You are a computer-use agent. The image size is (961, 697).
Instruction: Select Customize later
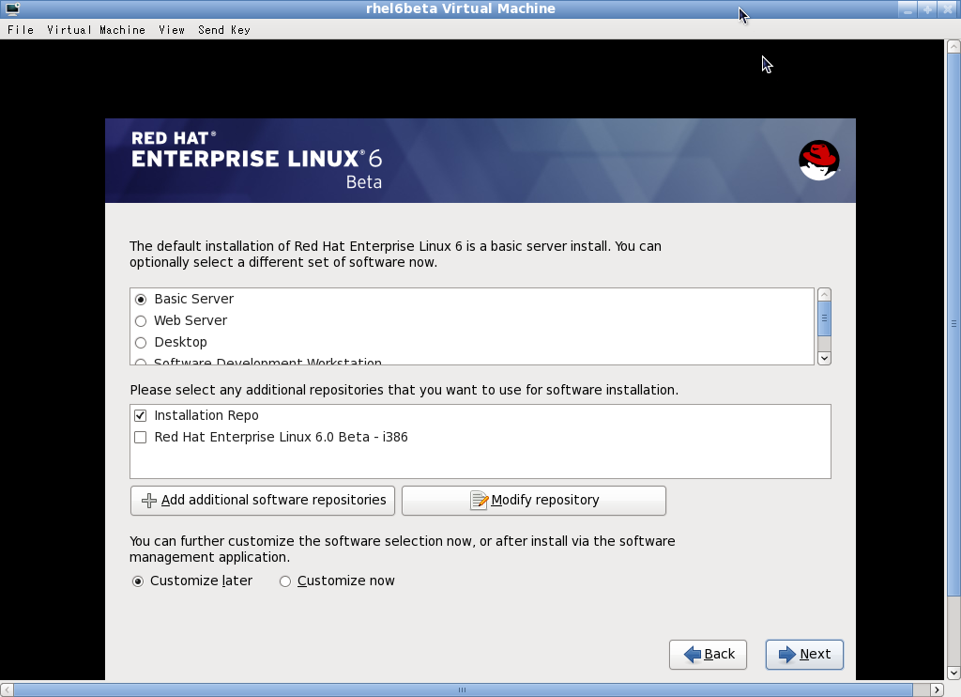tap(138, 581)
